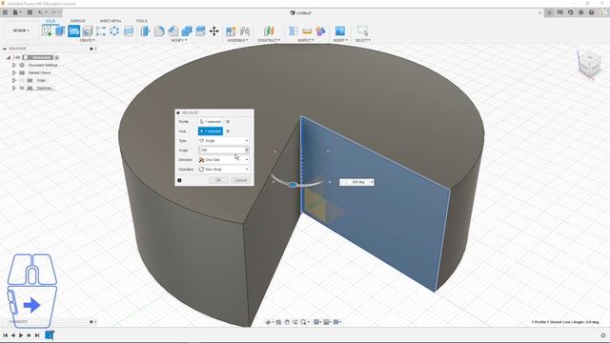Click the timeline Play button
Screen dimensions: 610x343
(21, 335)
